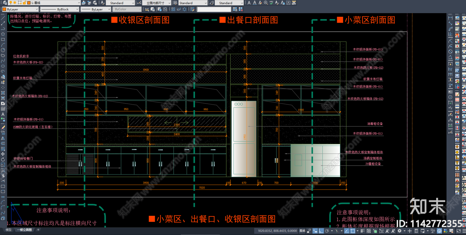Viewport: 466px width, 235px height.
Task: Click the orange ByLayer color square
Action: click(4, 9)
